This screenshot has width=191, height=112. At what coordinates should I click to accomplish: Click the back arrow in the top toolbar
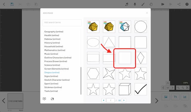[x=4, y=4]
